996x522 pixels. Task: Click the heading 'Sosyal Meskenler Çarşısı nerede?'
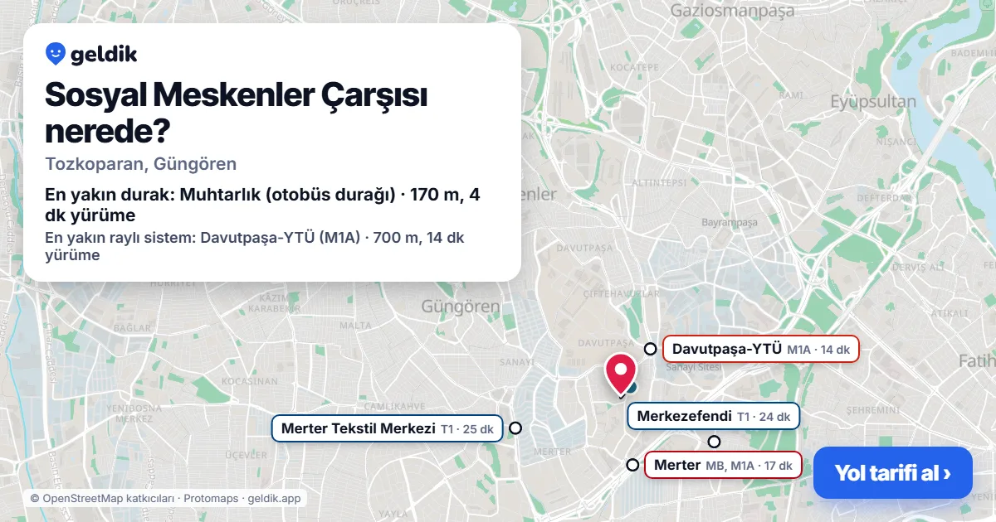click(x=237, y=113)
